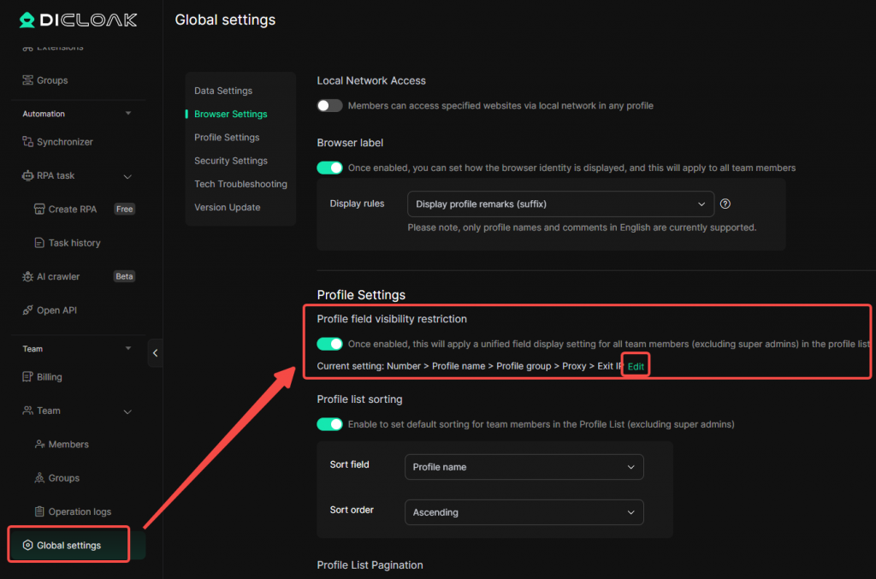Viewport: 876px width, 579px height.
Task: Expand the Sort order dropdown
Action: [524, 512]
